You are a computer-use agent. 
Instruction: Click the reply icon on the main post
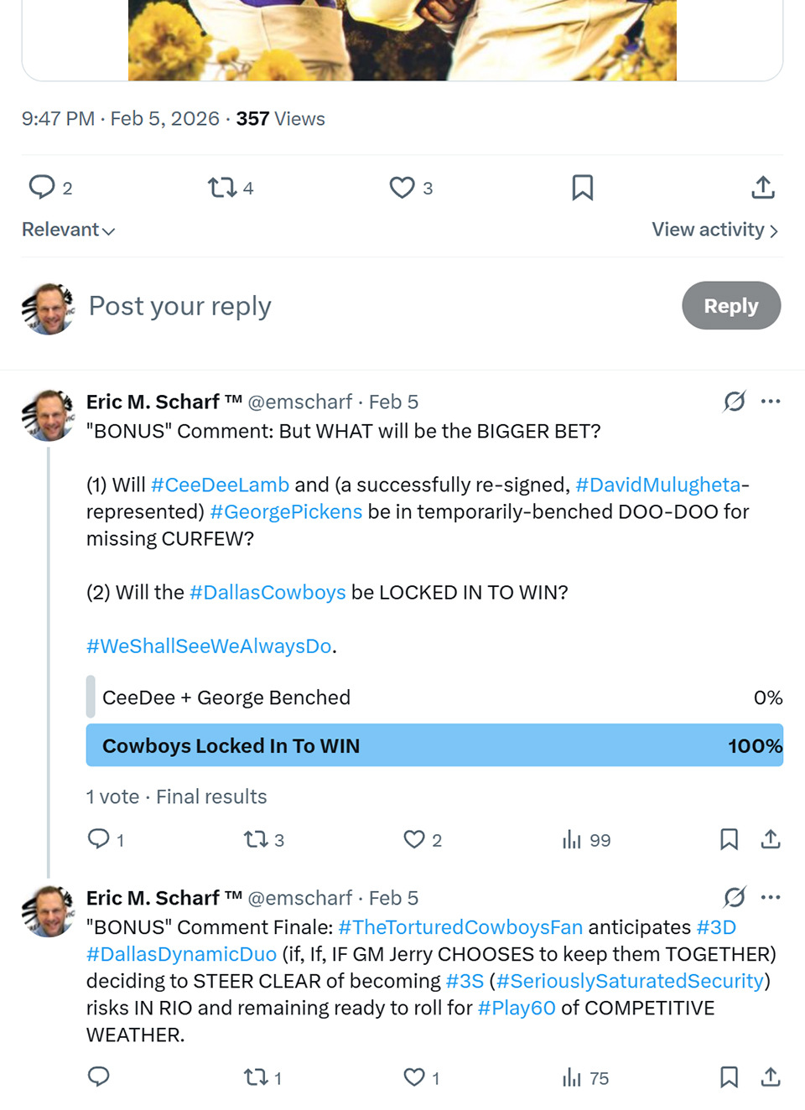click(42, 187)
